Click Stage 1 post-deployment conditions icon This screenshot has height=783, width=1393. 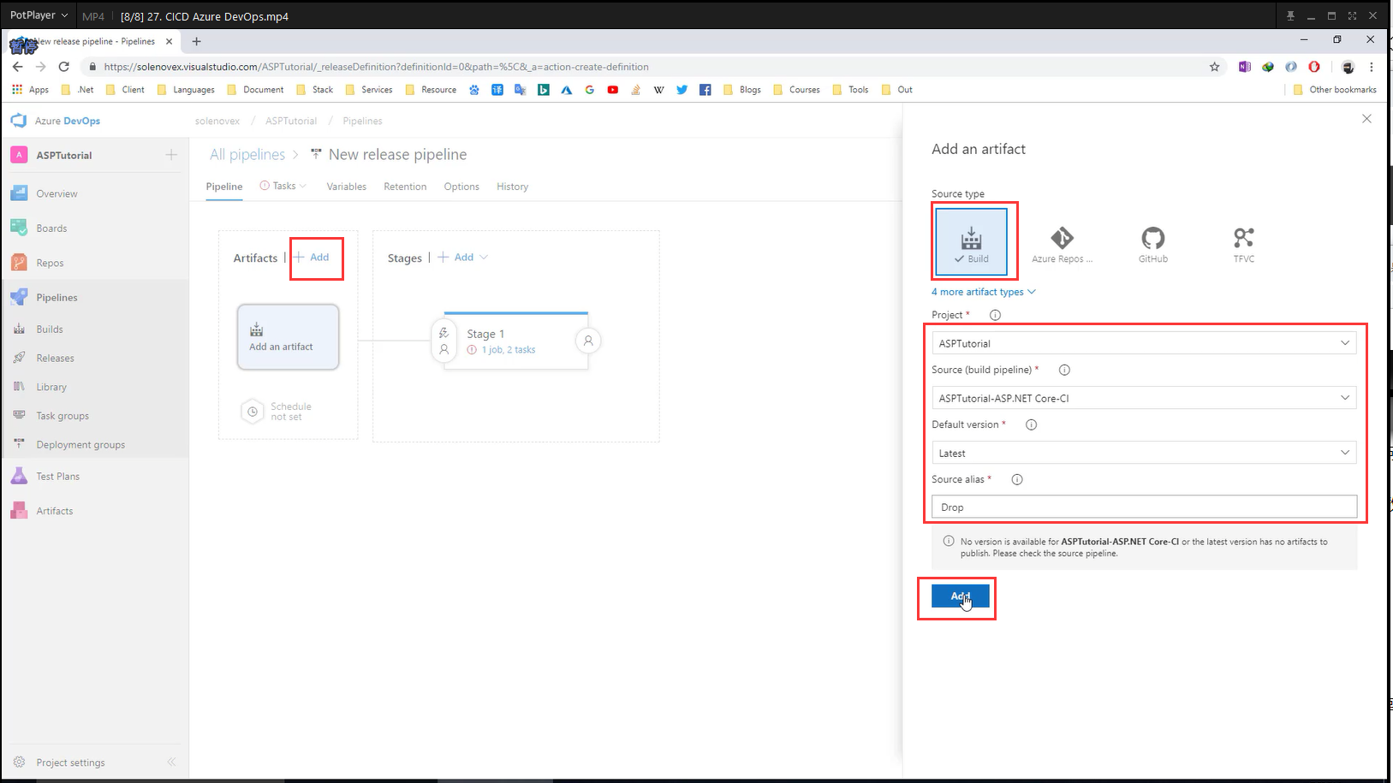[x=588, y=341]
